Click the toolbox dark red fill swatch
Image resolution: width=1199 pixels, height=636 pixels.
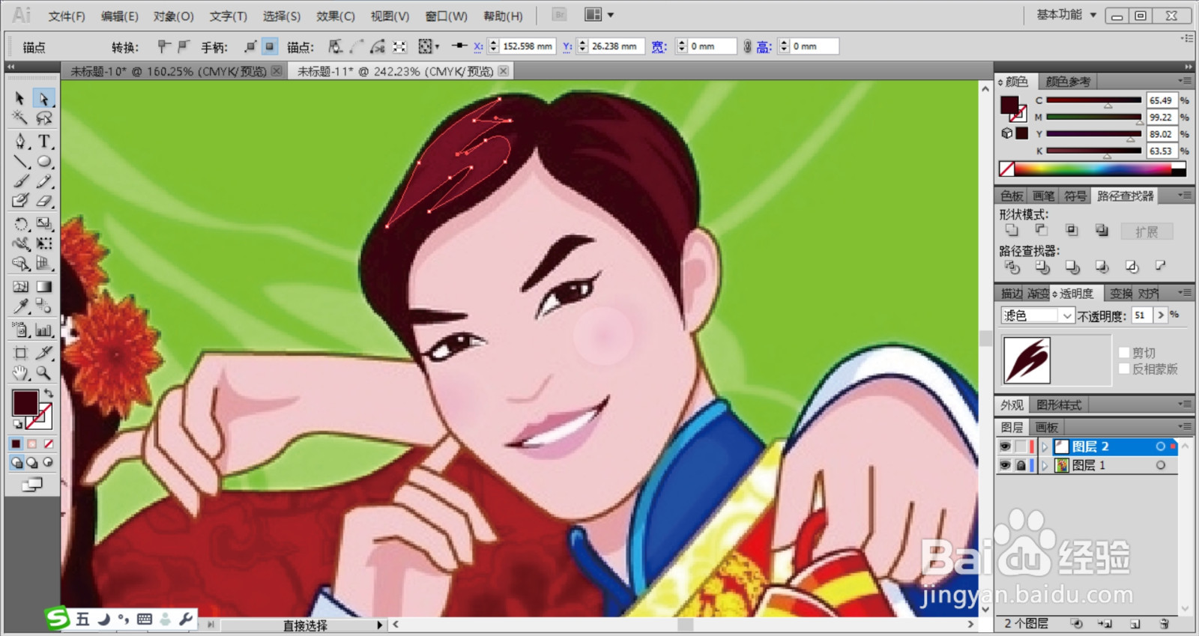25,403
